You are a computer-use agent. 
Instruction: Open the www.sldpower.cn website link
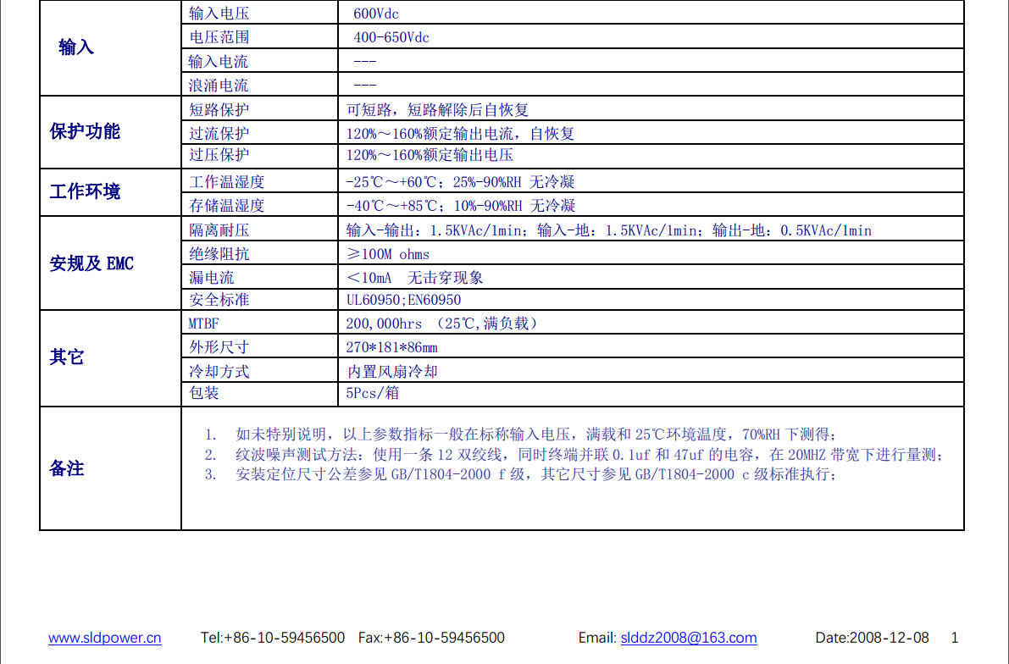104,638
